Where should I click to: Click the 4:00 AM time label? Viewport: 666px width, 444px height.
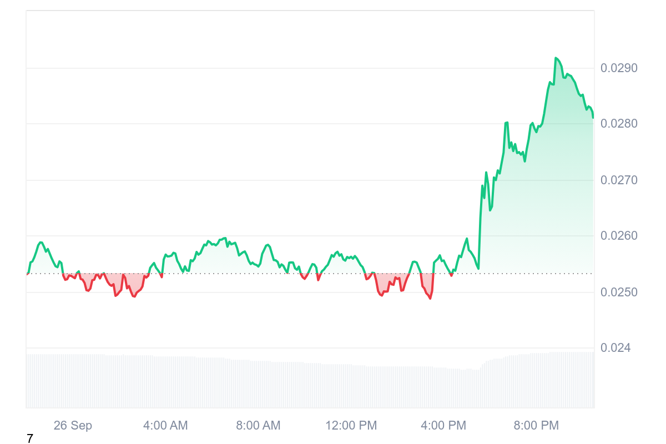click(165, 426)
